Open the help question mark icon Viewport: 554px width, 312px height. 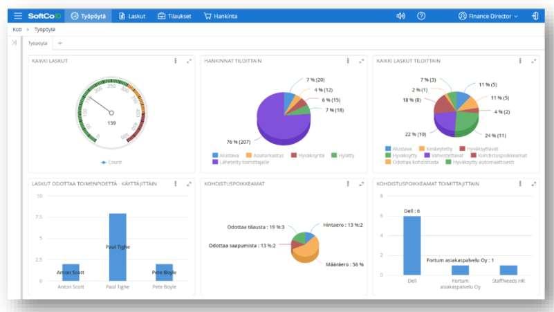point(421,16)
